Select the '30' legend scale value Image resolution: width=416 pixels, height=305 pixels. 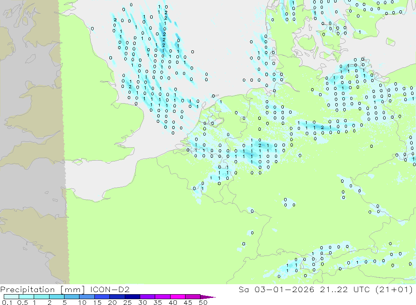142,303
